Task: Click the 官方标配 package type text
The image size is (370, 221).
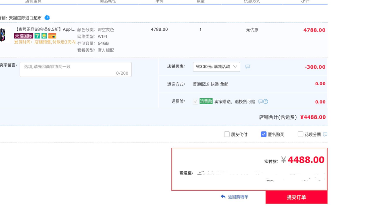Action: 106,50
